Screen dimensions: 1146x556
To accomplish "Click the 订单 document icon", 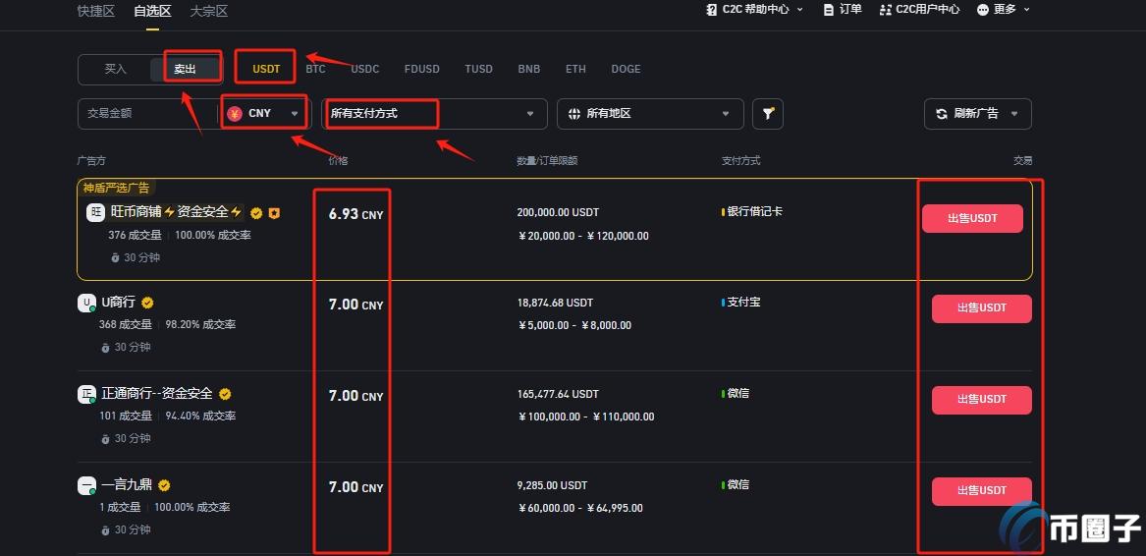I will [828, 10].
